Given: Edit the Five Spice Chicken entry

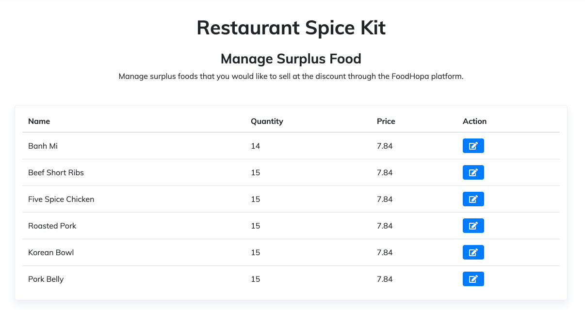Looking at the screenshot, I should pyautogui.click(x=473, y=199).
